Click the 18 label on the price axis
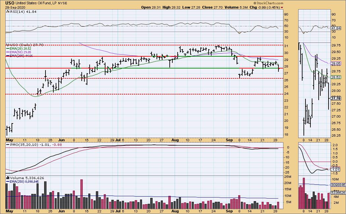 286,134
